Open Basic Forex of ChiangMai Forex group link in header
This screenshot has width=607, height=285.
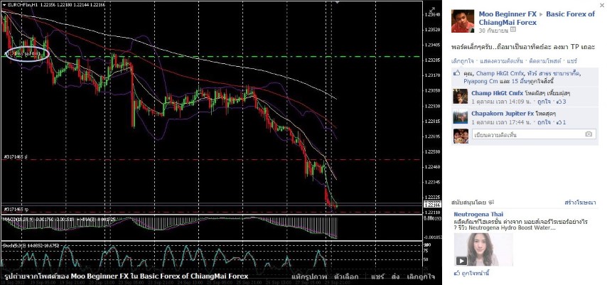click(537, 18)
